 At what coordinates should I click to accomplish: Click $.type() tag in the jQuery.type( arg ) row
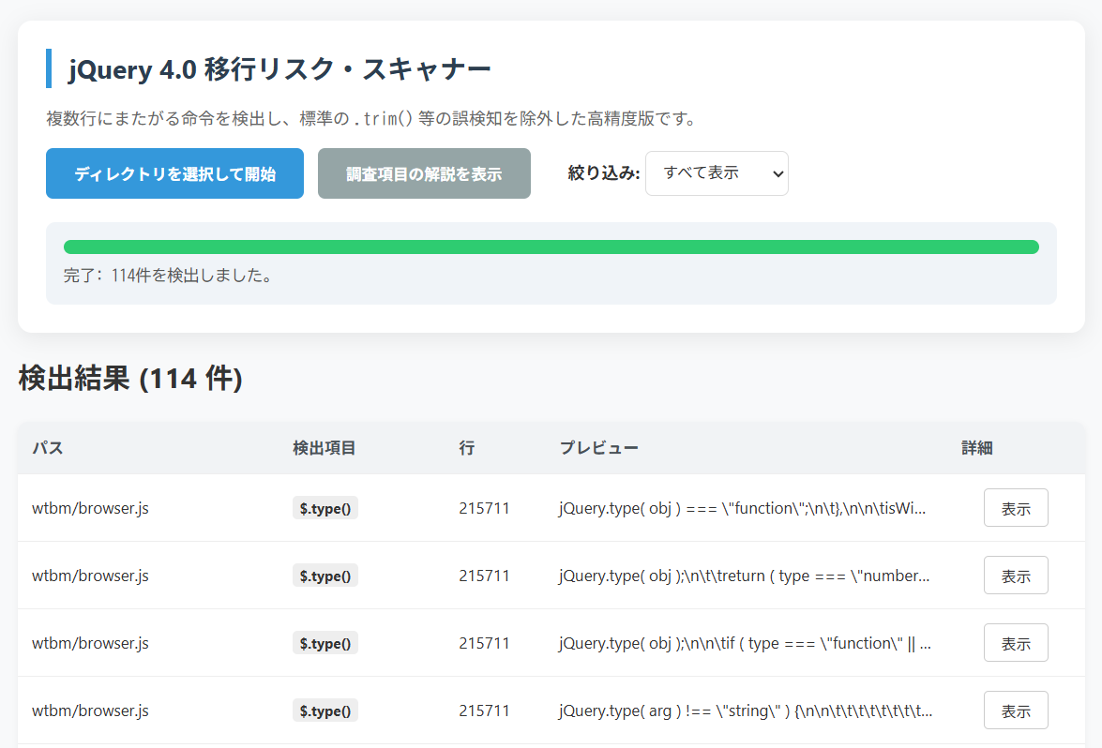(x=325, y=711)
